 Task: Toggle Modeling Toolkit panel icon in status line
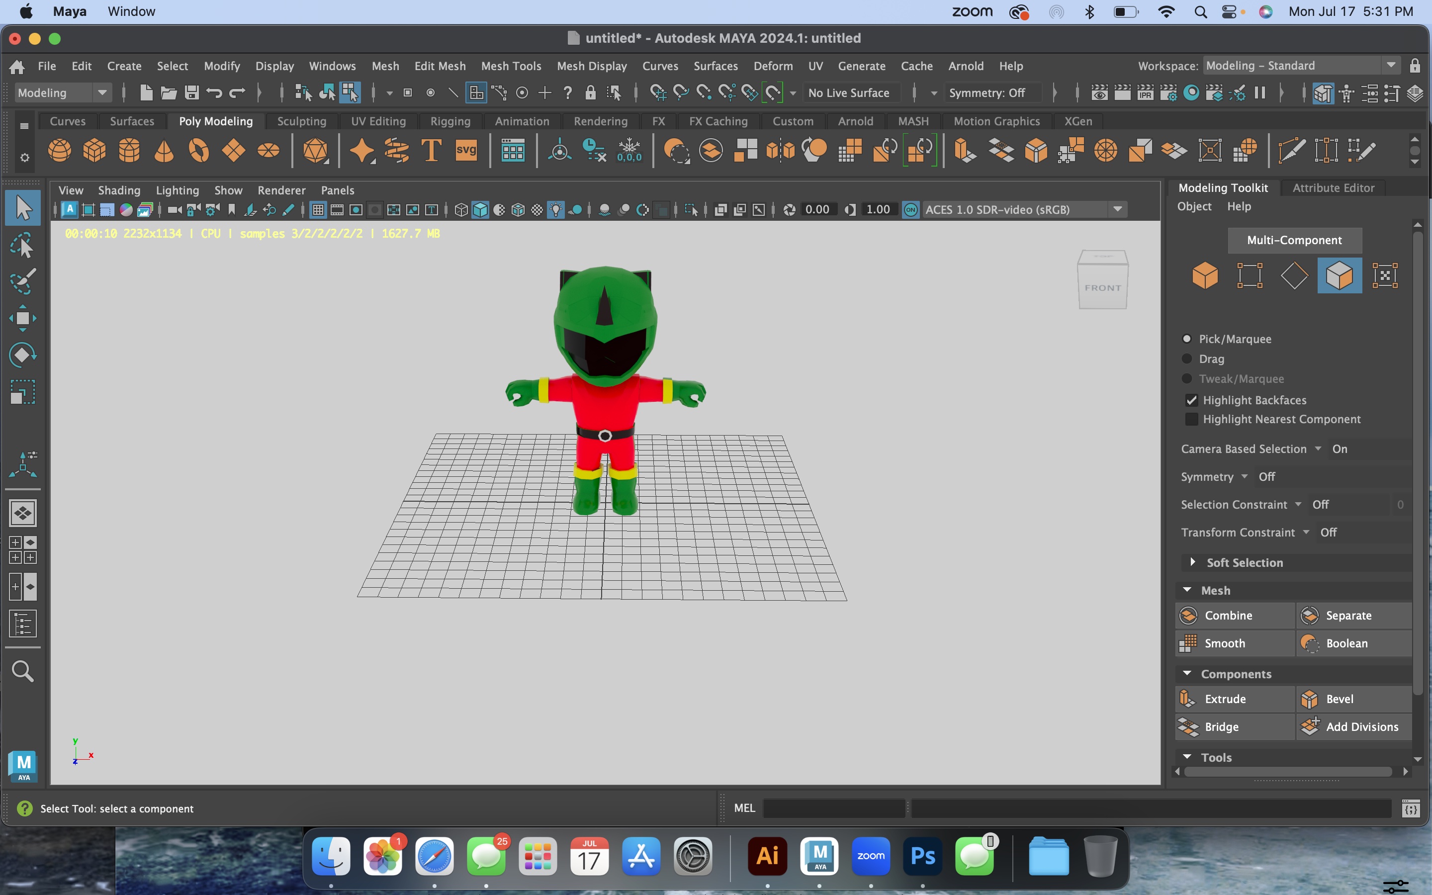[x=1323, y=93]
